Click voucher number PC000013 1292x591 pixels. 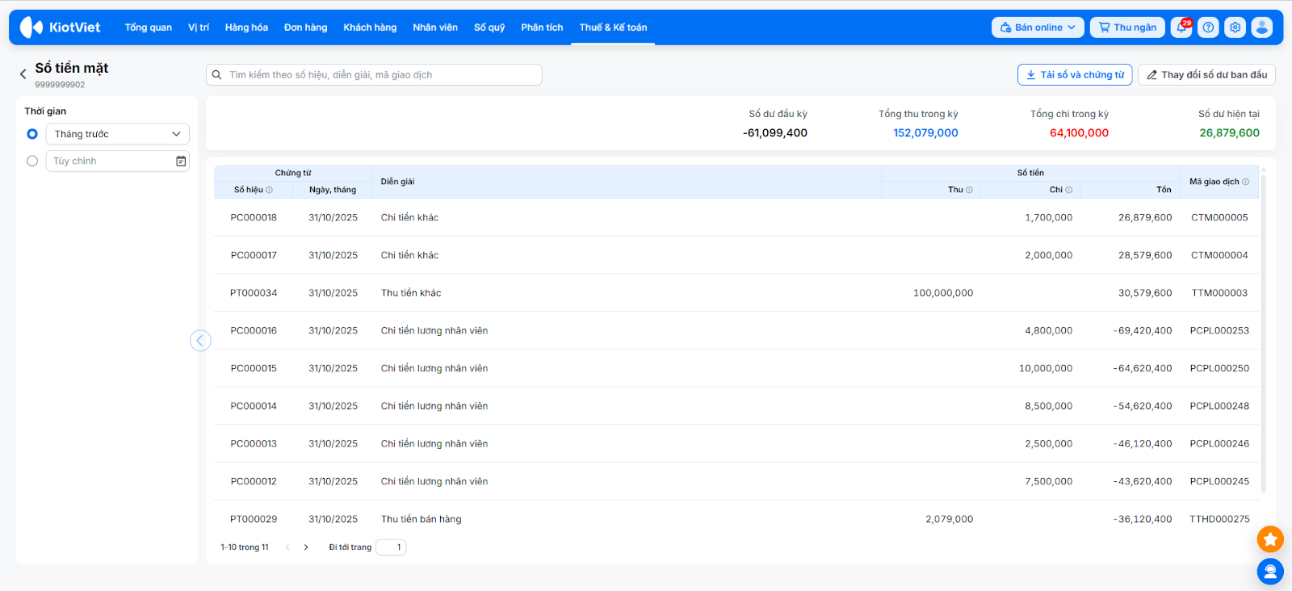254,444
